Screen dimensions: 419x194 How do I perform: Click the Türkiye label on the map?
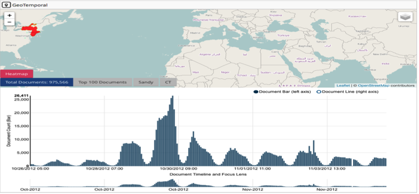coord(284,35)
